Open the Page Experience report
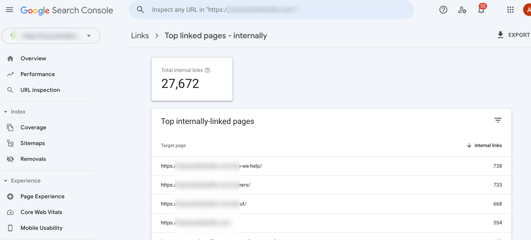Screen dimensions: 531x240 (x=42, y=196)
